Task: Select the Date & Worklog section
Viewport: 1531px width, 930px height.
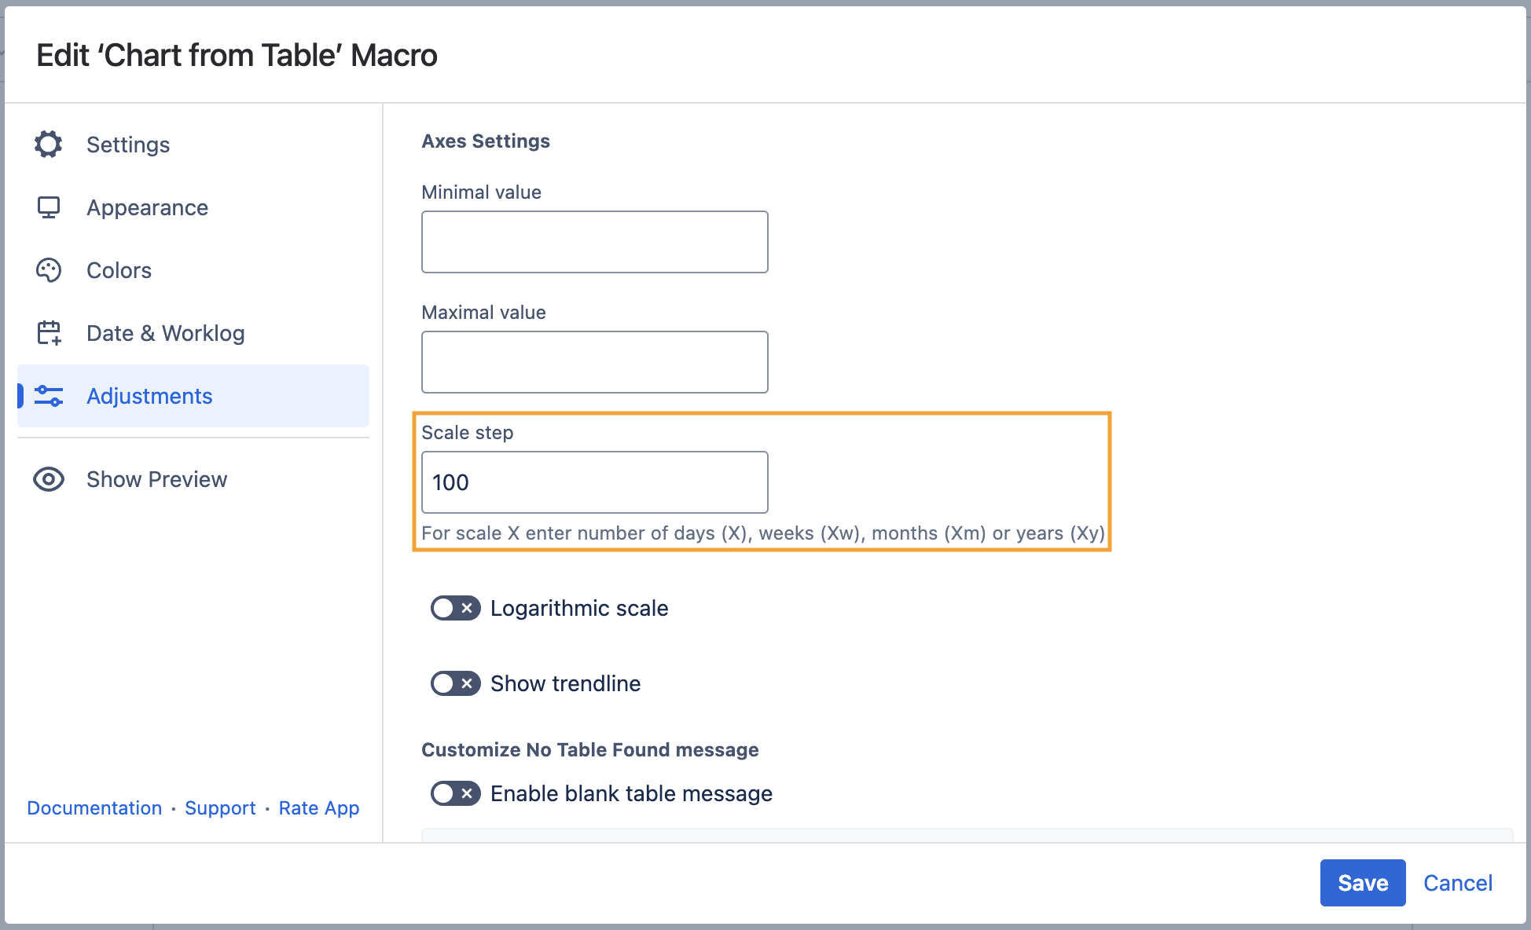Action: click(166, 333)
